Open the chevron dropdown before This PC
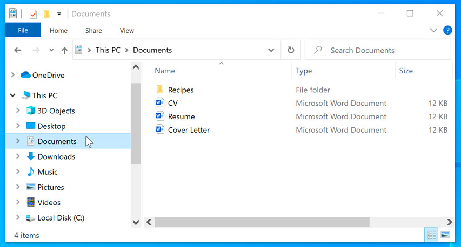The image size is (461, 247). coord(89,50)
